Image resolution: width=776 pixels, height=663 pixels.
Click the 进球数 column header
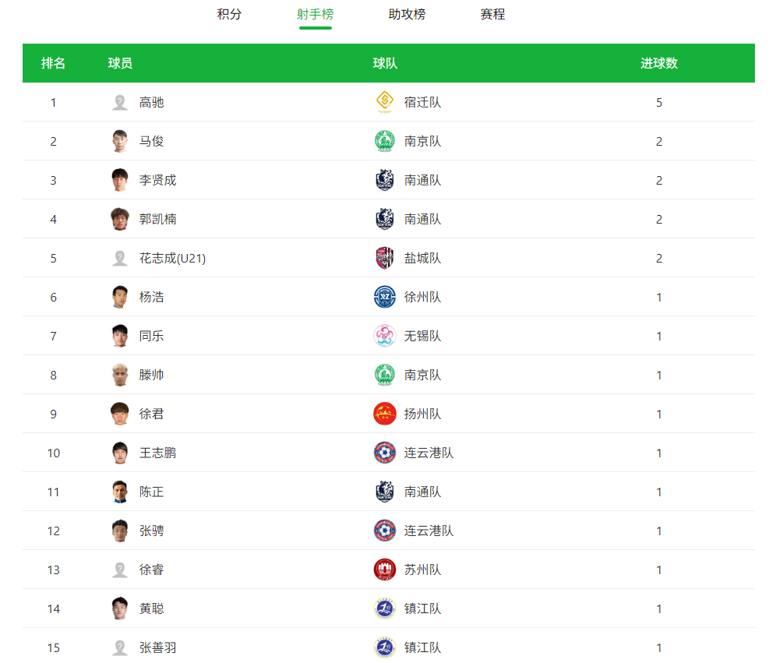point(658,63)
